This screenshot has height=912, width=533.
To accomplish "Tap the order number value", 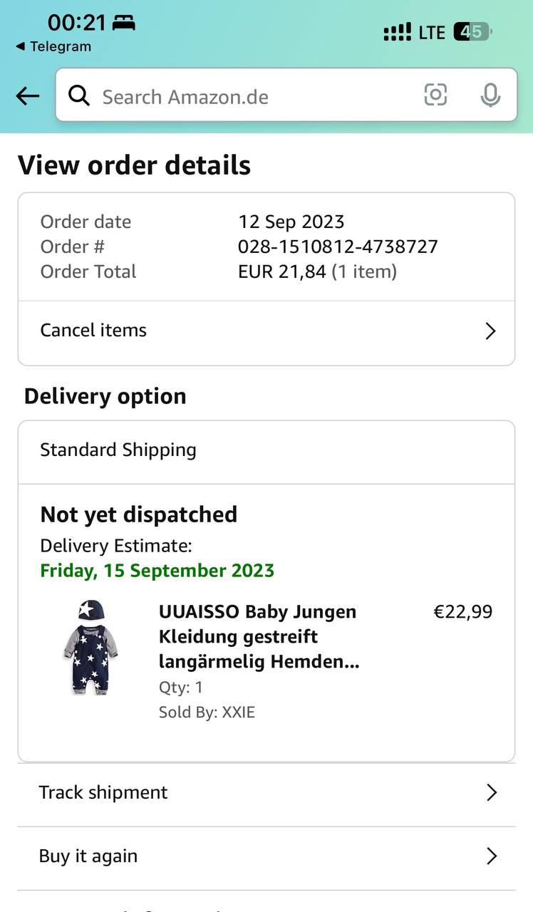I will (x=338, y=247).
